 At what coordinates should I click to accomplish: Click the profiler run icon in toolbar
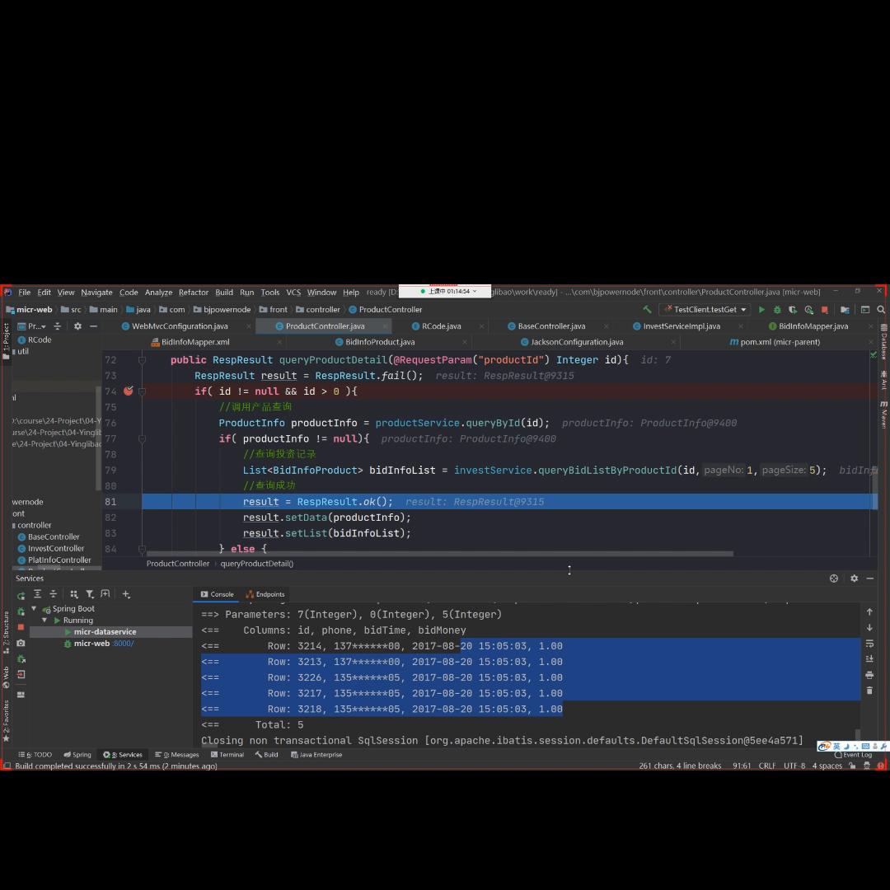pyautogui.click(x=809, y=309)
